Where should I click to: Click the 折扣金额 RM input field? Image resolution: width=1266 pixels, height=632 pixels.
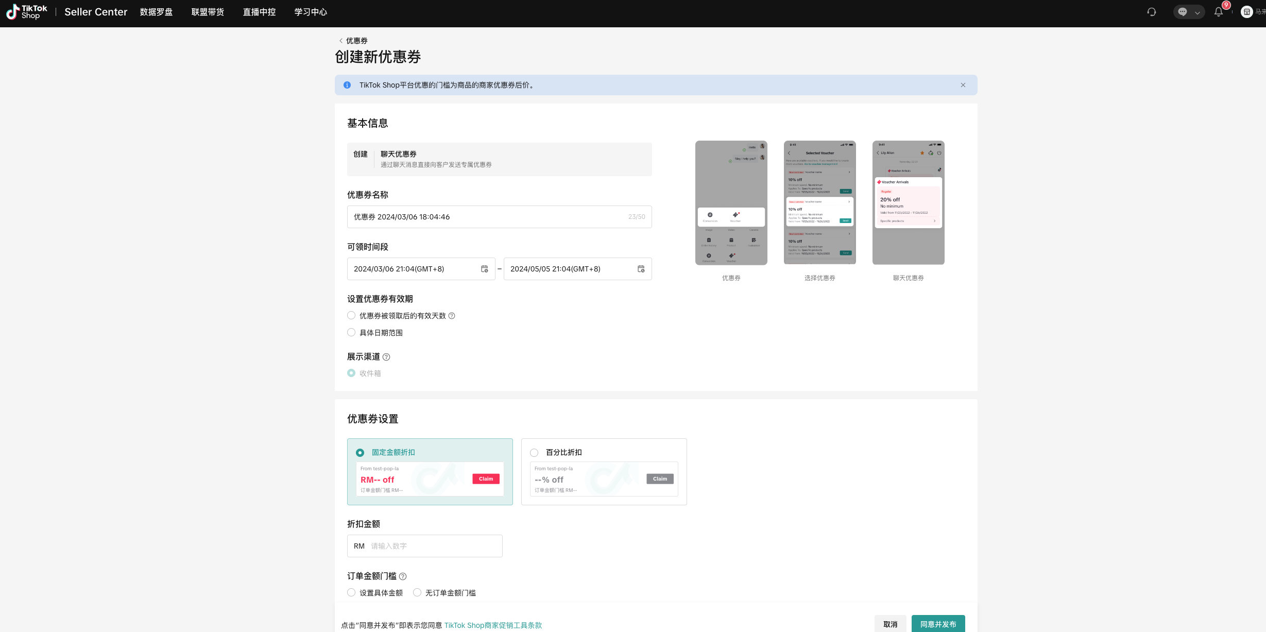(433, 546)
